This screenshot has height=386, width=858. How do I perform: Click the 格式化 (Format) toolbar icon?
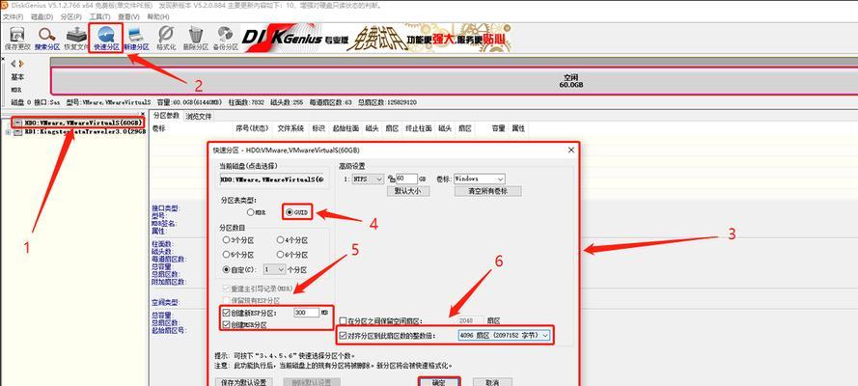(x=166, y=39)
